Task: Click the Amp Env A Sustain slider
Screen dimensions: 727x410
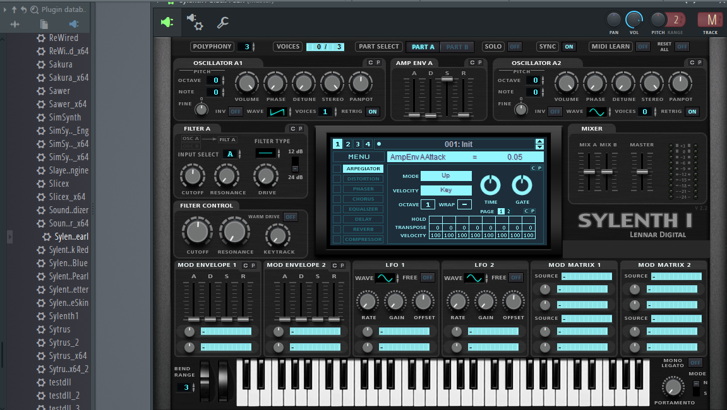Action: [447, 79]
